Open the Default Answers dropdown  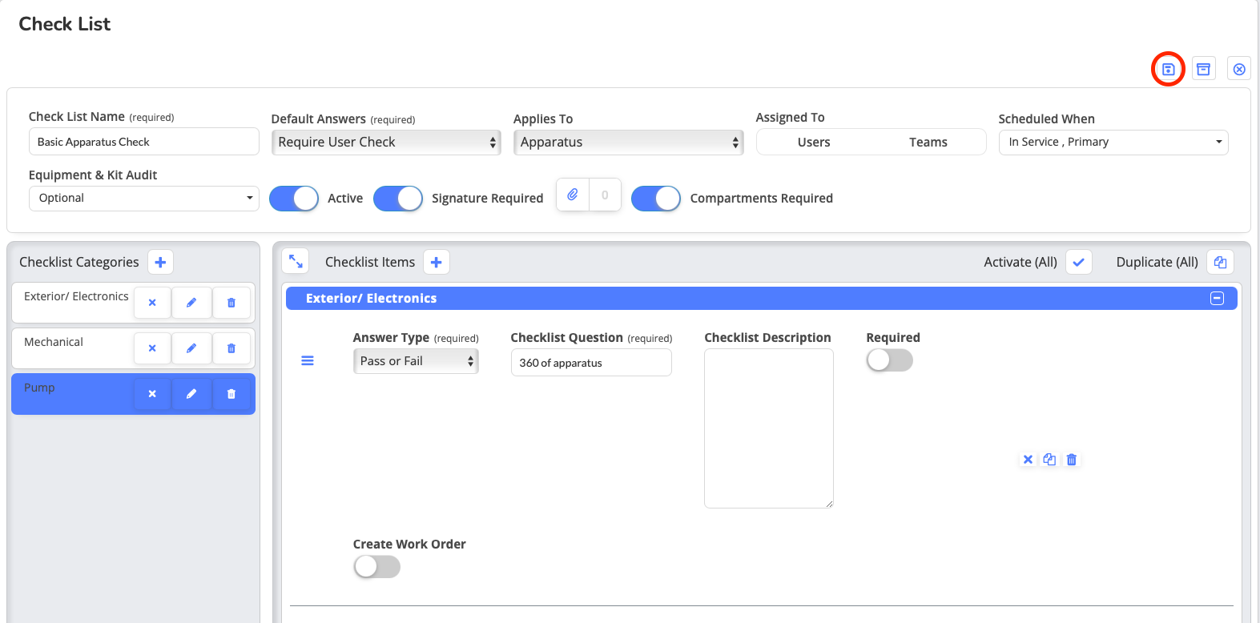386,142
